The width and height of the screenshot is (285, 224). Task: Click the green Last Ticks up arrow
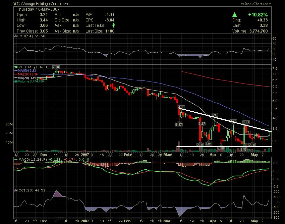tap(114, 25)
